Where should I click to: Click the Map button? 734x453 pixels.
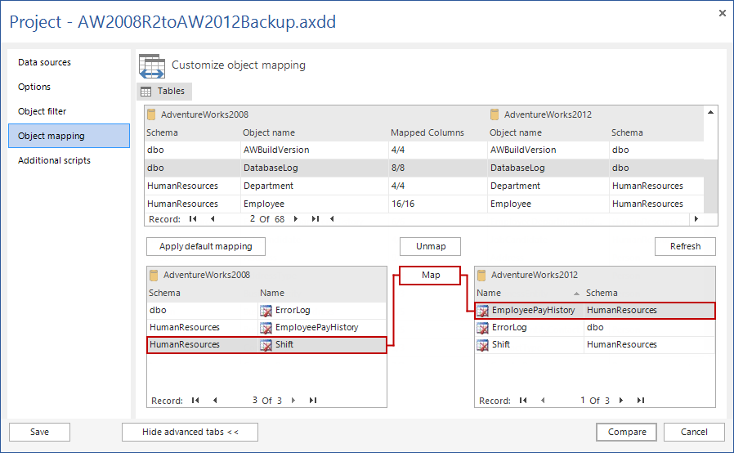tap(430, 276)
